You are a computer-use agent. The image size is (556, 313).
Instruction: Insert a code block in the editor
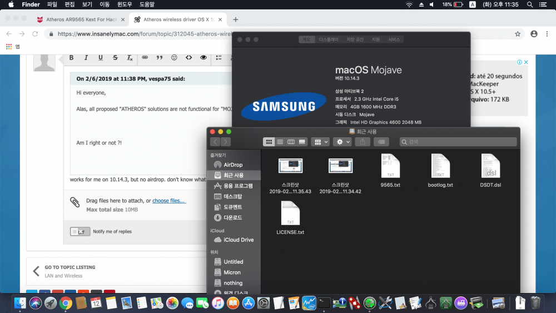tap(188, 57)
